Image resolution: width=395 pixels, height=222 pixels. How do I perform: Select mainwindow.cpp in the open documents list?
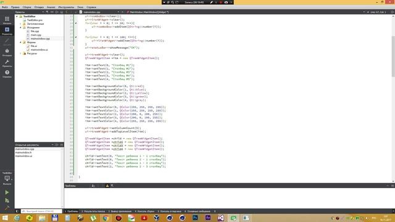(x=25, y=149)
